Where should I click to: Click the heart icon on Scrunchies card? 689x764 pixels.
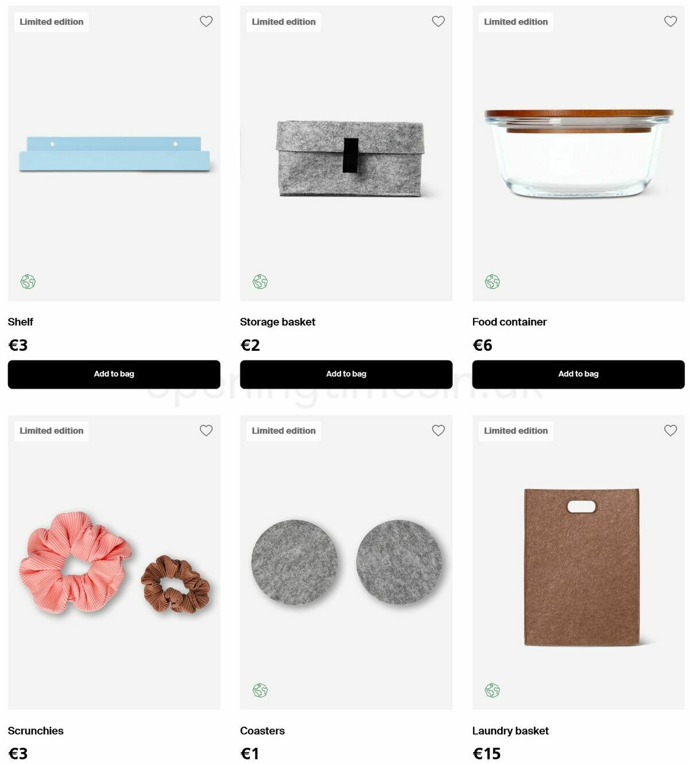point(206,431)
